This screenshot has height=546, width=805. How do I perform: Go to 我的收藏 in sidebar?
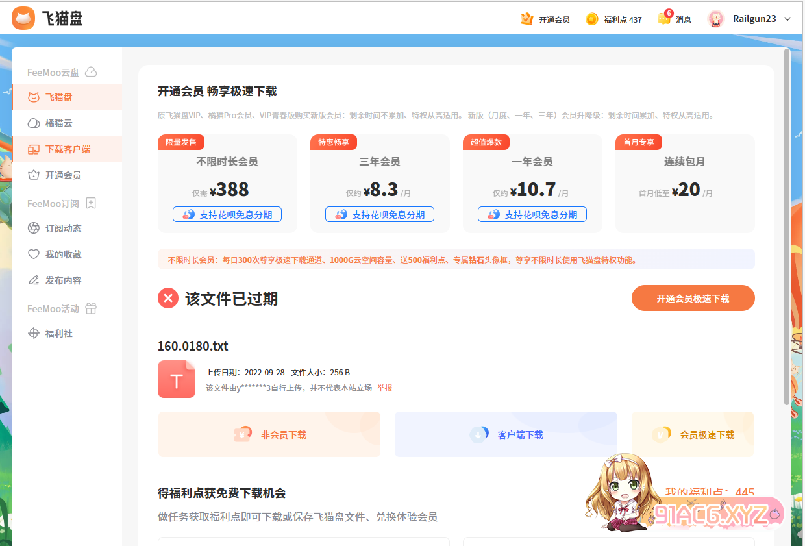point(63,254)
